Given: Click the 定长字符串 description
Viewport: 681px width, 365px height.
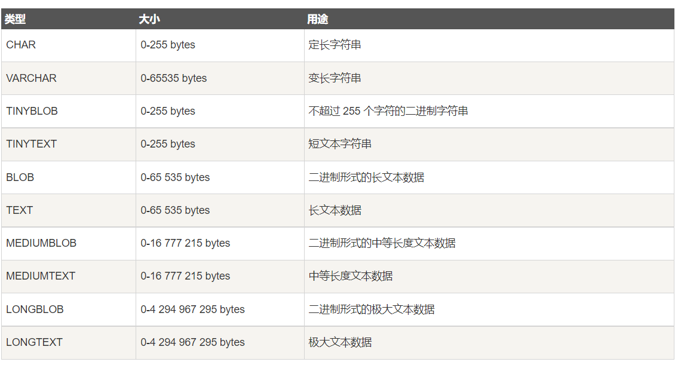Looking at the screenshot, I should point(335,45).
